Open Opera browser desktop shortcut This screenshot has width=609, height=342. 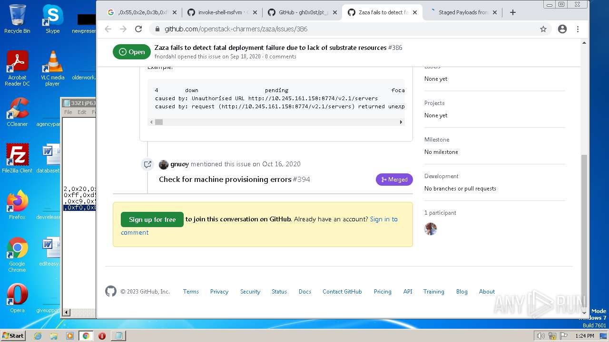(17, 298)
